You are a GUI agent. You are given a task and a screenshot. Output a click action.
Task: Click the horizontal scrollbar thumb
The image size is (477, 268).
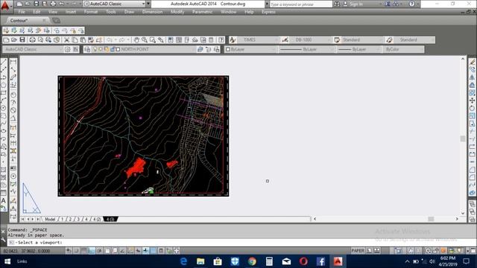pyautogui.click(x=431, y=219)
